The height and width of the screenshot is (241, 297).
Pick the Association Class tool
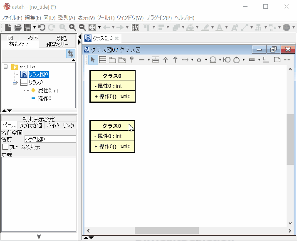(x=156, y=60)
